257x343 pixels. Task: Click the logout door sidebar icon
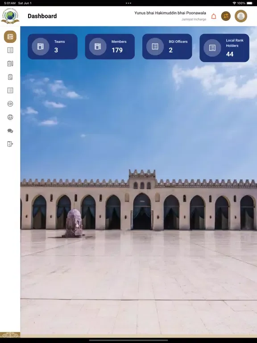[10, 144]
